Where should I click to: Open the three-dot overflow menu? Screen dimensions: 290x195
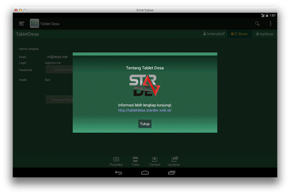point(270,23)
